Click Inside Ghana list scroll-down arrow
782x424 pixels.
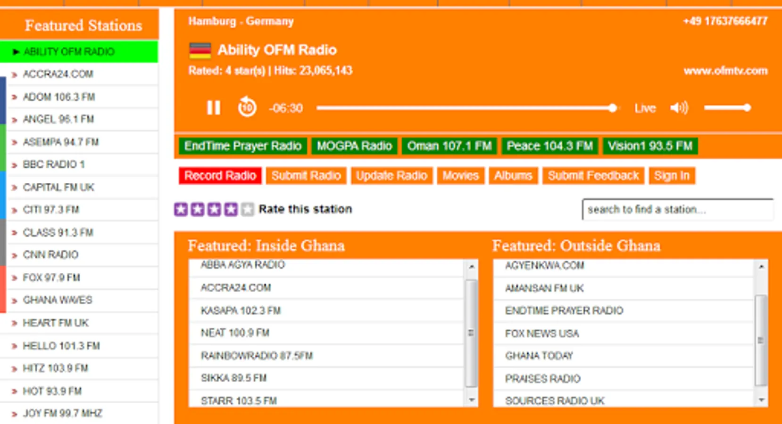tap(471, 400)
